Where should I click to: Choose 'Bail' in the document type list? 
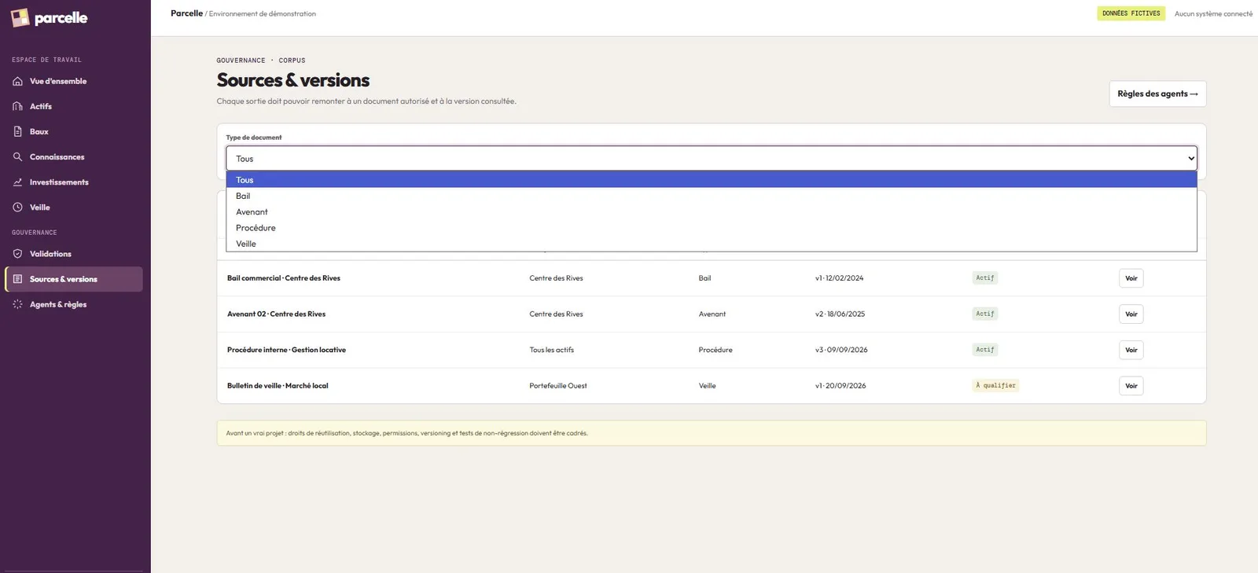712,196
